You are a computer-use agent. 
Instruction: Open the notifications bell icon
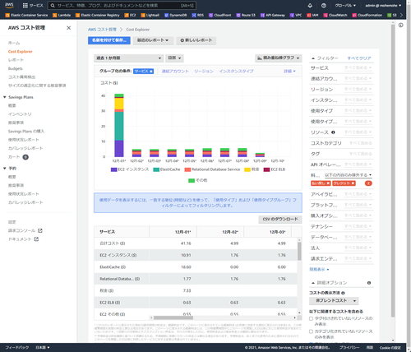[x=310, y=6]
